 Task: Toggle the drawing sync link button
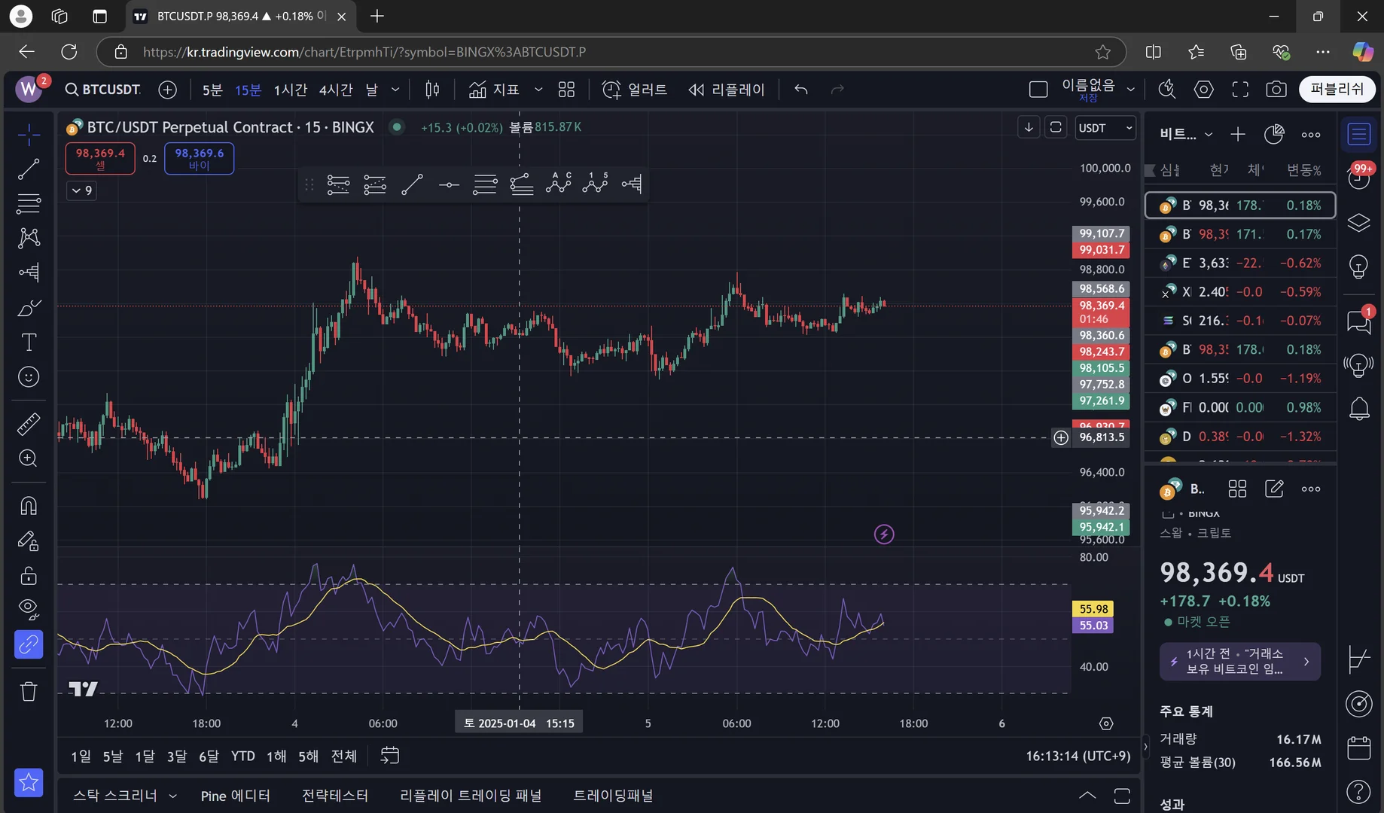tap(29, 644)
